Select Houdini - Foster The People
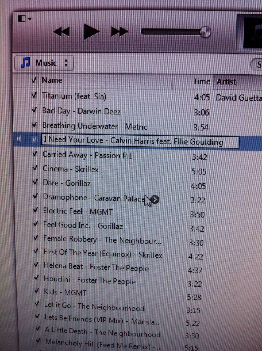262x351 pixels. click(x=90, y=280)
